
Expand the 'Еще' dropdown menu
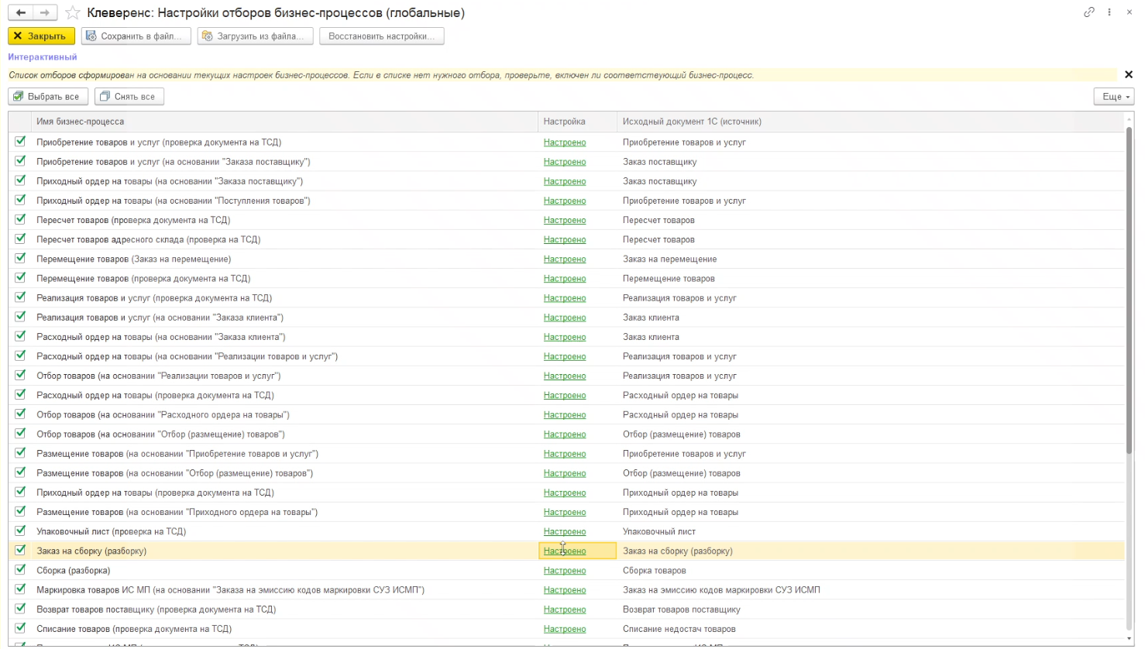[x=1113, y=96]
